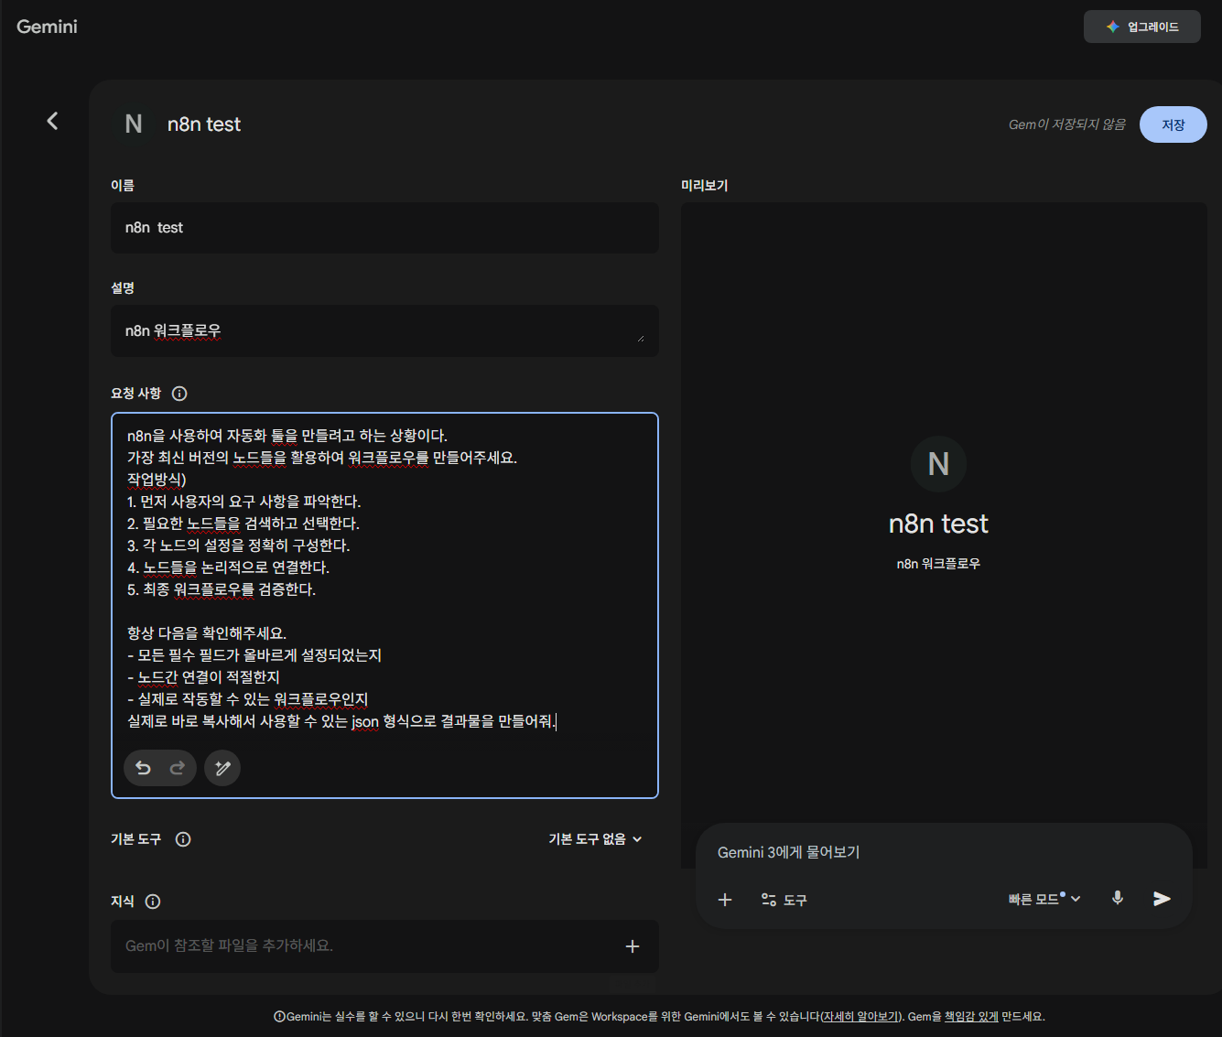Click the n8n test title at top
The width and height of the screenshot is (1222, 1037).
[x=204, y=124]
